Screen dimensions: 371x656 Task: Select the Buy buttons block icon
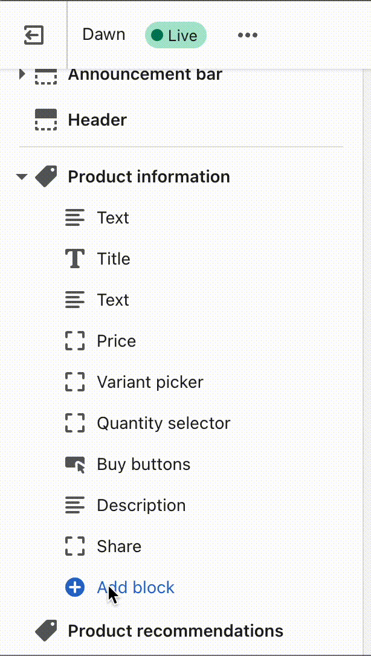[75, 464]
